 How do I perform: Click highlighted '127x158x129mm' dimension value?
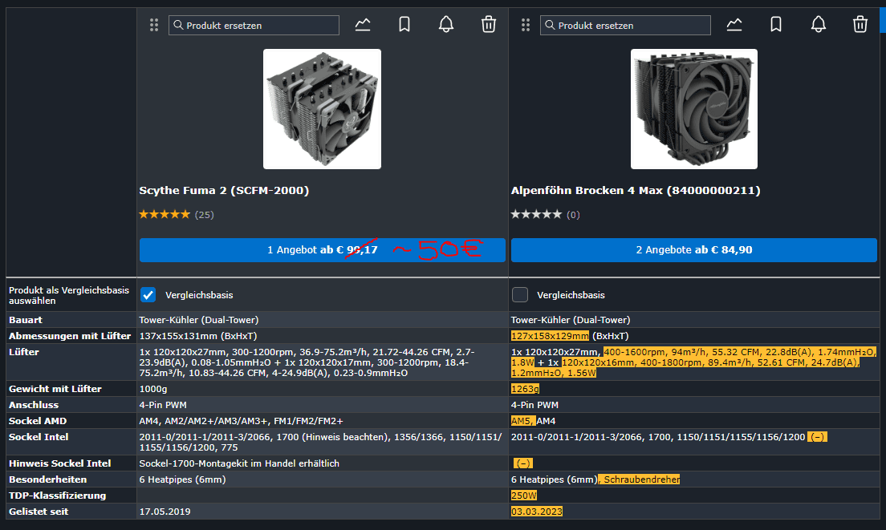pyautogui.click(x=550, y=336)
